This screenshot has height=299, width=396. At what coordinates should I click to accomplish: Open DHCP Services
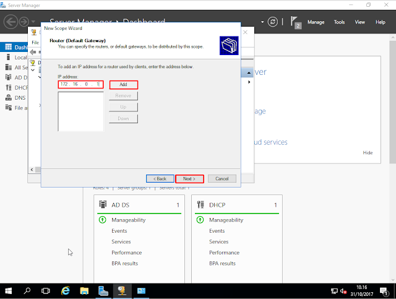click(x=218, y=242)
